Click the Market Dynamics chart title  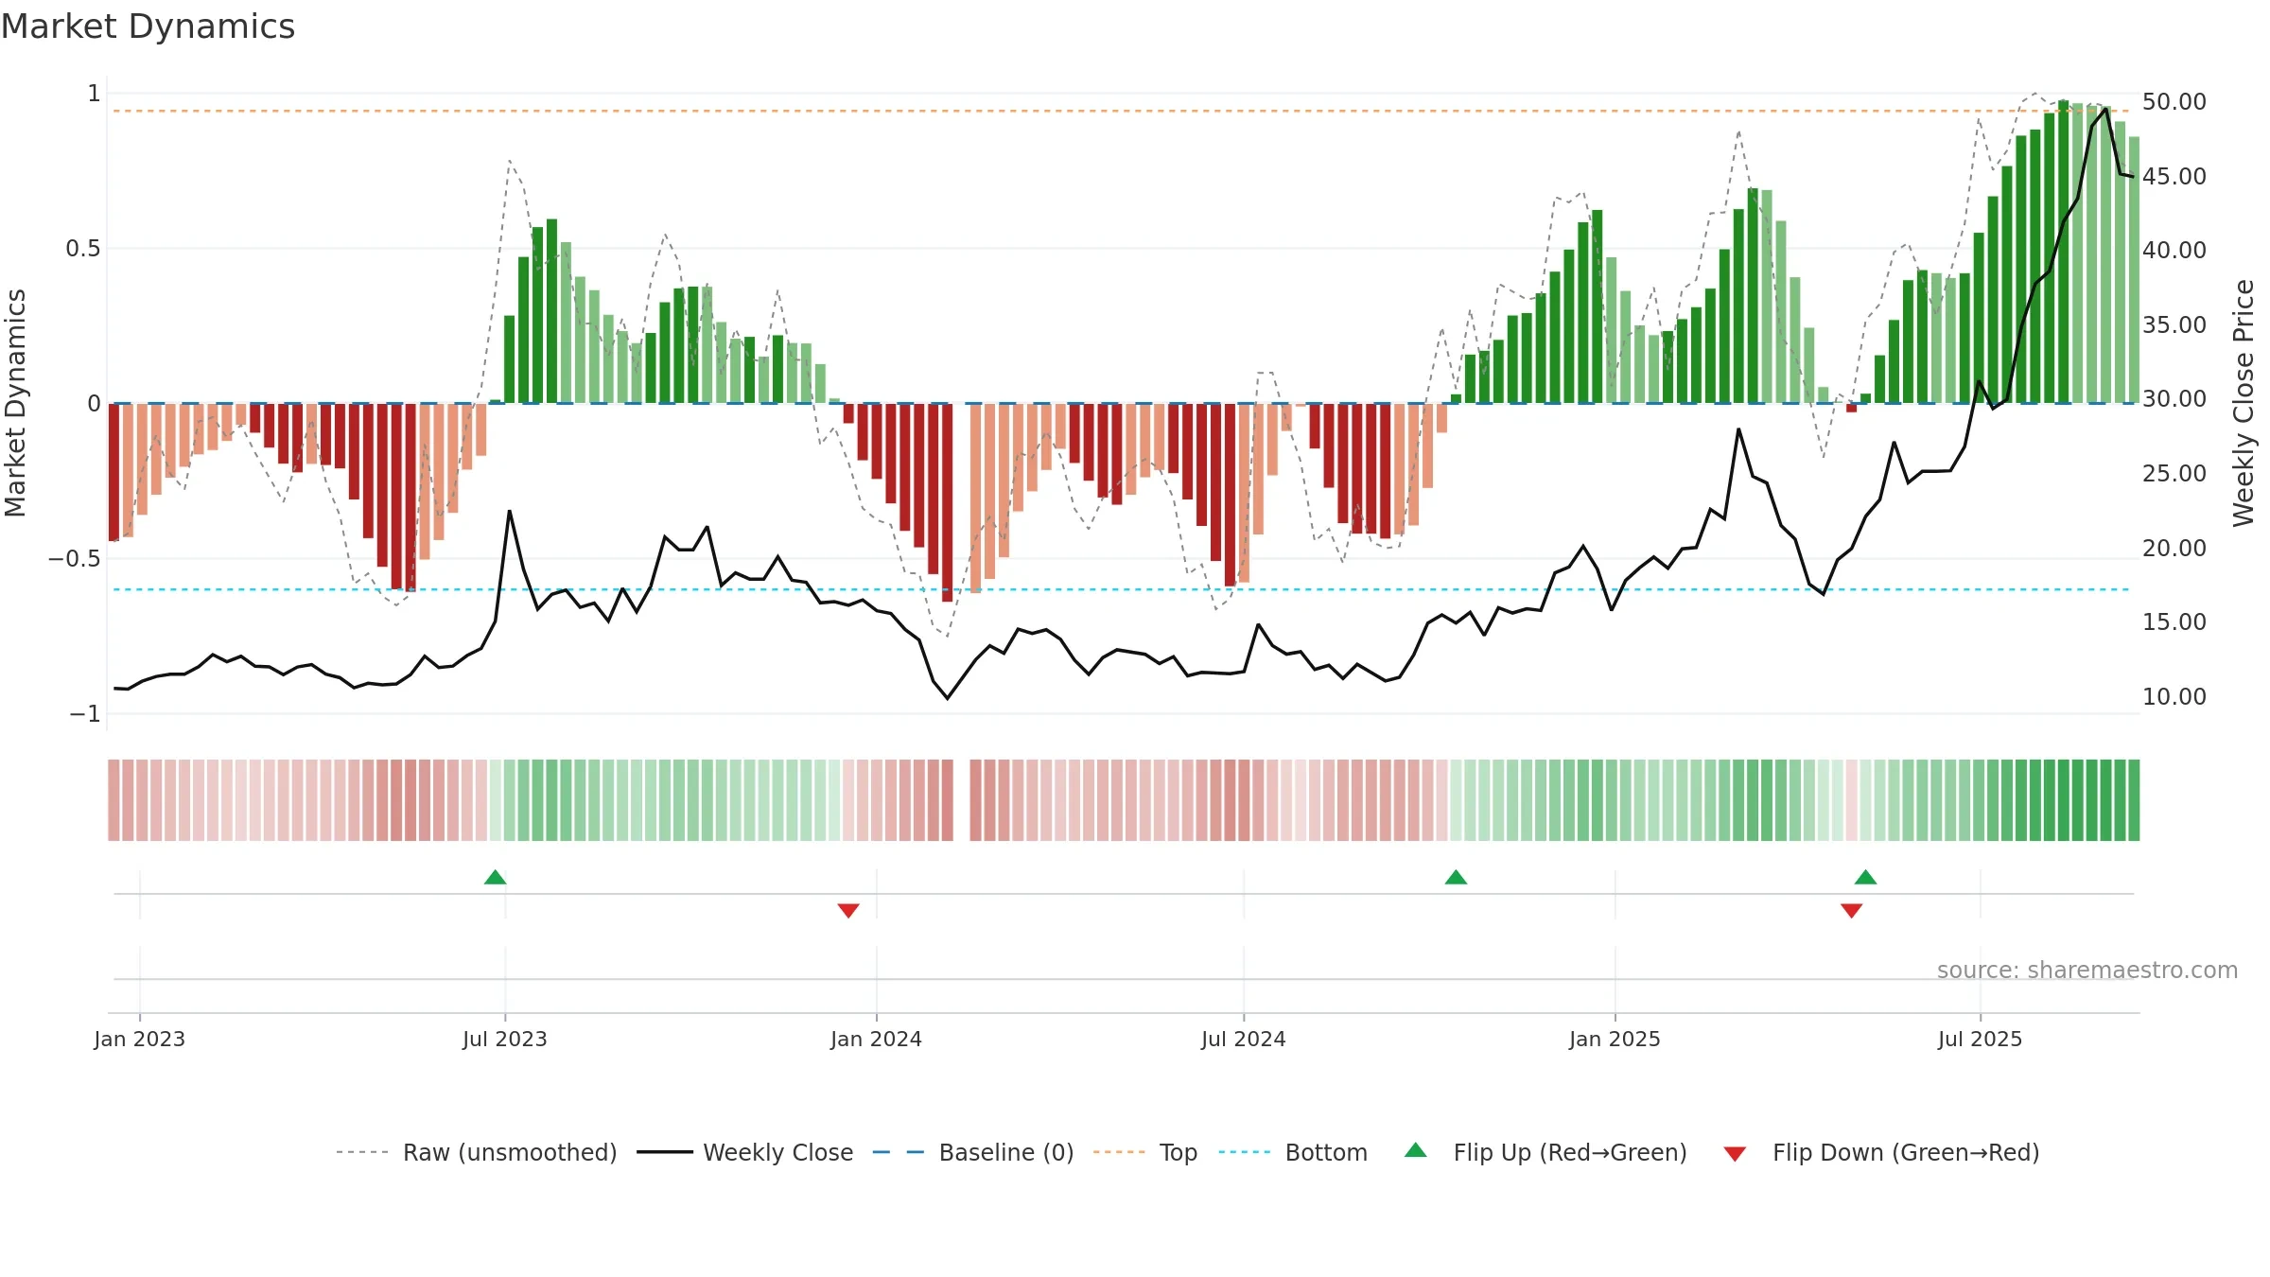pos(148,26)
